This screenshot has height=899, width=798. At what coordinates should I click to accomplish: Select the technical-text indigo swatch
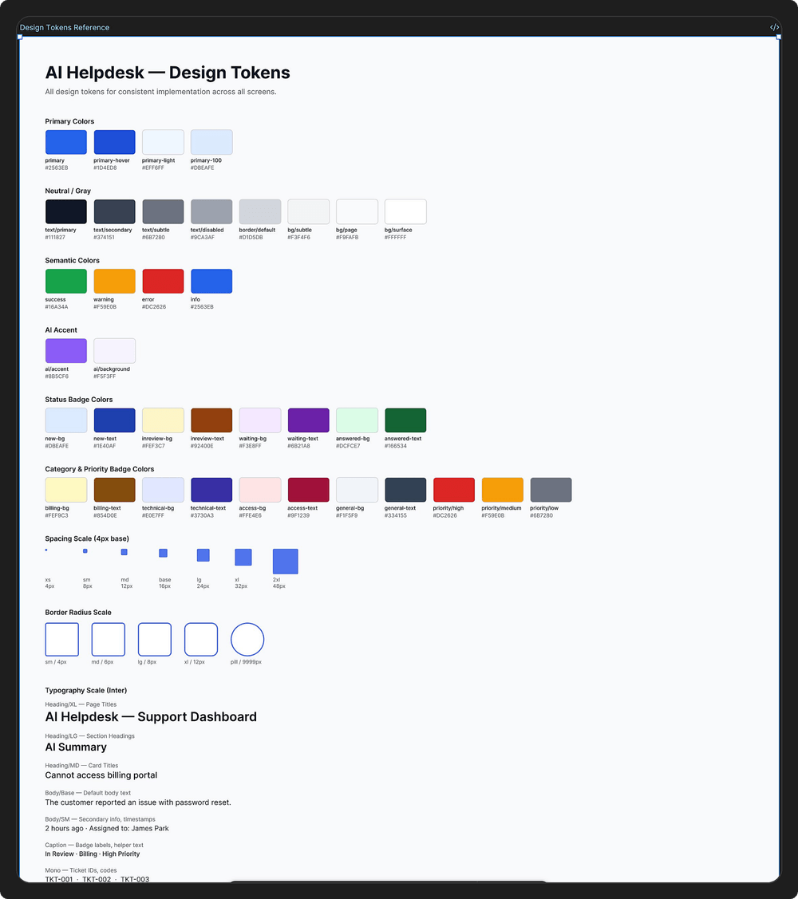point(211,490)
